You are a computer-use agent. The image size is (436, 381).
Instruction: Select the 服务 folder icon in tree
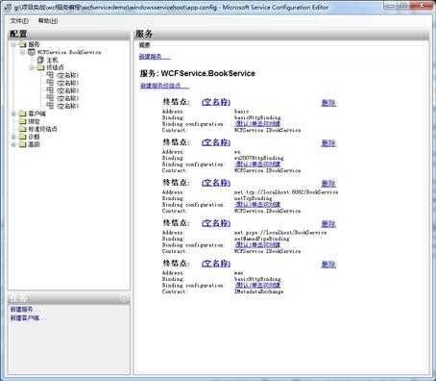pyautogui.click(x=22, y=44)
